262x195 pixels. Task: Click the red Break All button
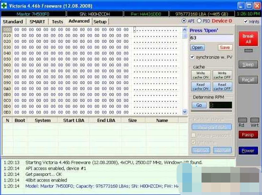(248, 38)
